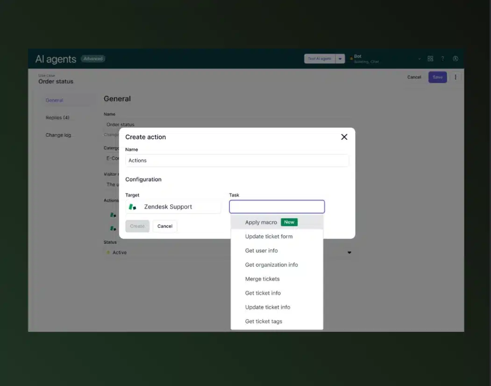The image size is (491, 386).
Task: Click the help question mark icon
Action: [443, 59]
